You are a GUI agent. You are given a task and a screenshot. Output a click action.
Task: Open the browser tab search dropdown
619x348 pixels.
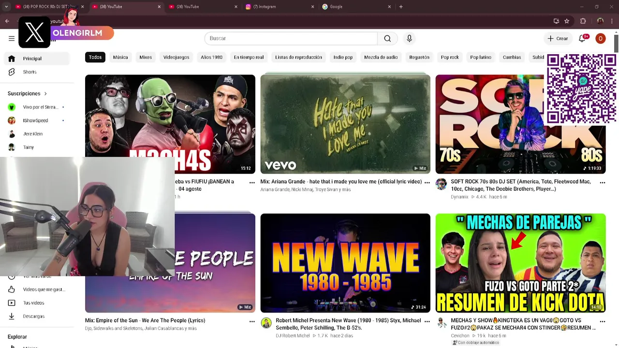pyautogui.click(x=6, y=7)
